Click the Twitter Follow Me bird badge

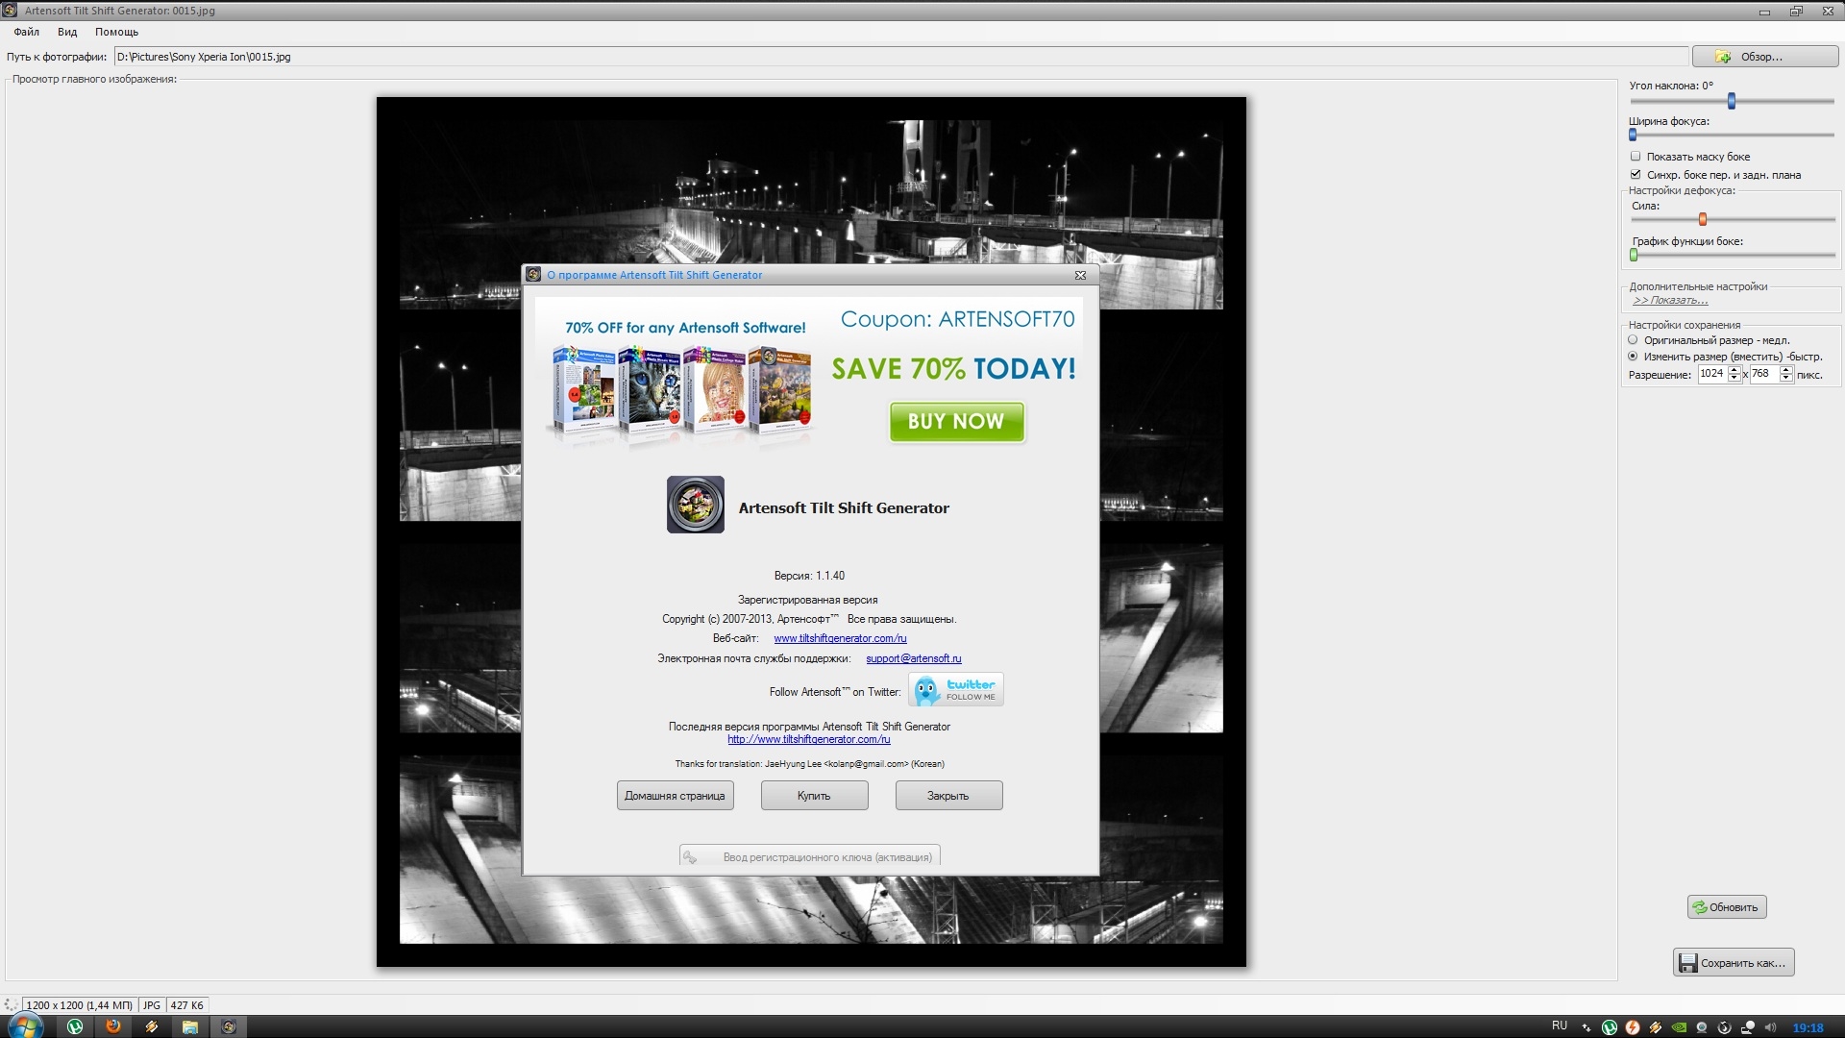coord(955,689)
